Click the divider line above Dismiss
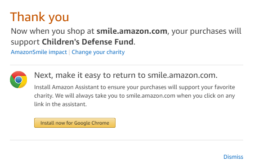 [x=126, y=140]
